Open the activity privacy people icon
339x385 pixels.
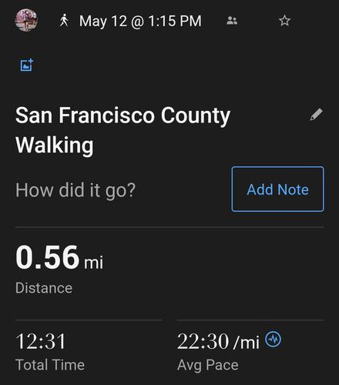pos(232,21)
